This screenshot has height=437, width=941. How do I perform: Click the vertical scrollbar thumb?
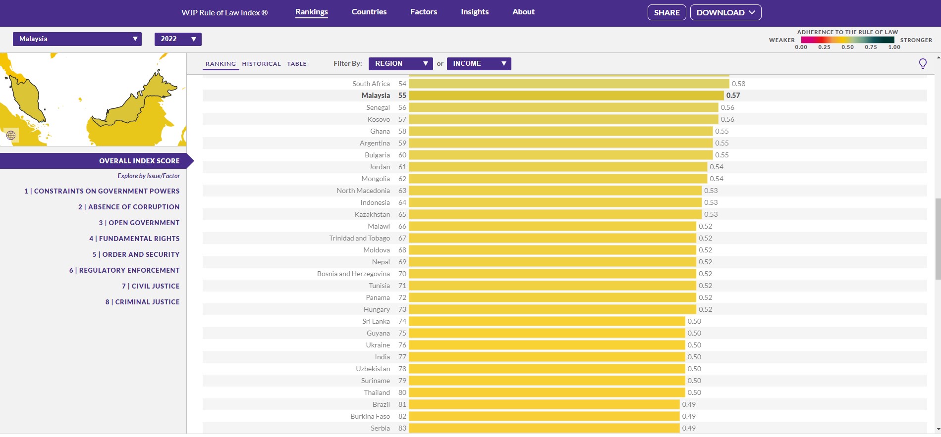pyautogui.click(x=938, y=239)
